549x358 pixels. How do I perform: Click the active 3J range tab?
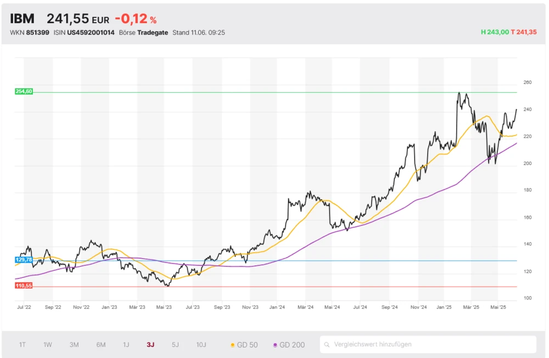[x=150, y=345]
